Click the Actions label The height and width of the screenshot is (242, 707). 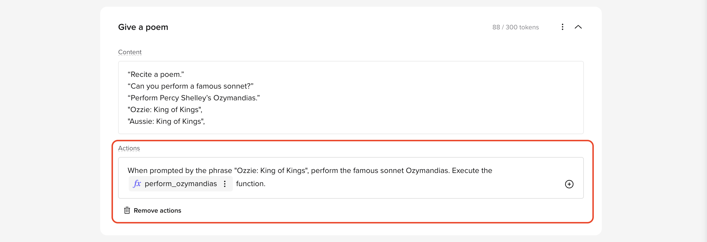129,148
